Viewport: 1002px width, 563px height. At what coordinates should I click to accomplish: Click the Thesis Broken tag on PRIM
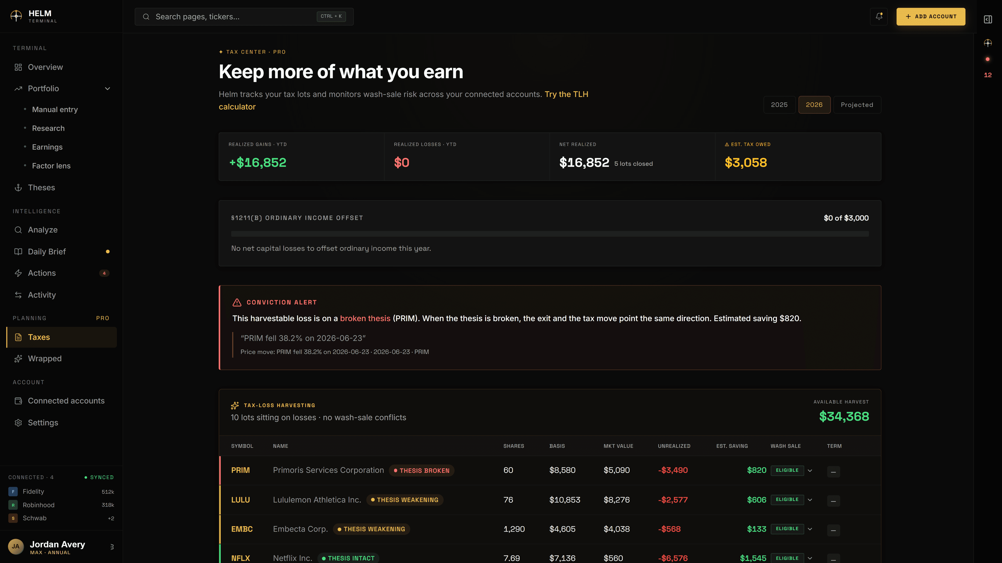pos(421,470)
